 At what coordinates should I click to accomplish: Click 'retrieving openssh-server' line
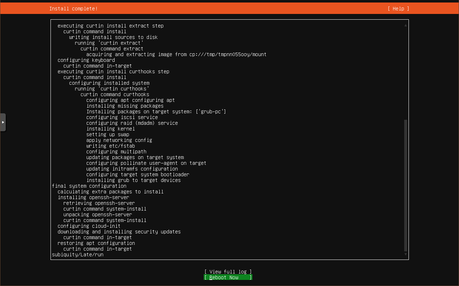pyautogui.click(x=99, y=203)
